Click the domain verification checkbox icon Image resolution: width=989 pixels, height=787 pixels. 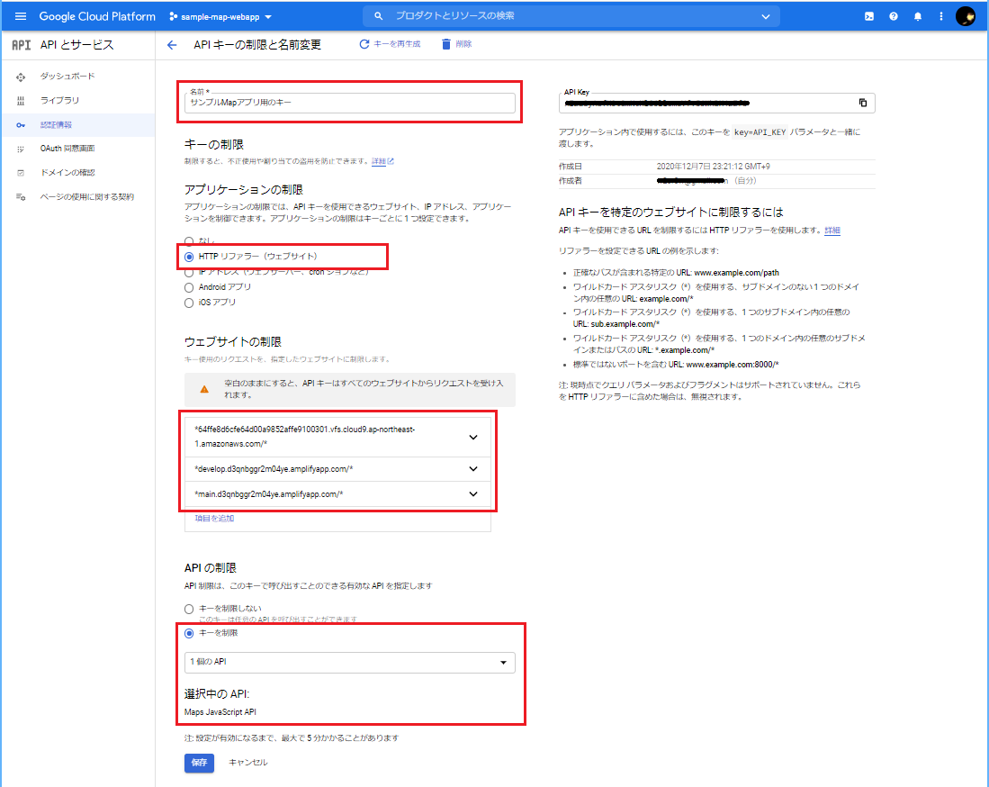tap(21, 173)
